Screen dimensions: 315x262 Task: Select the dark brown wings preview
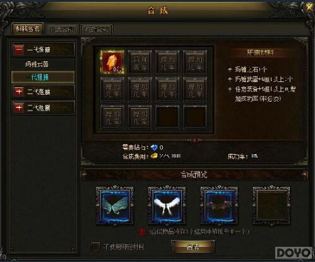coord(219,205)
